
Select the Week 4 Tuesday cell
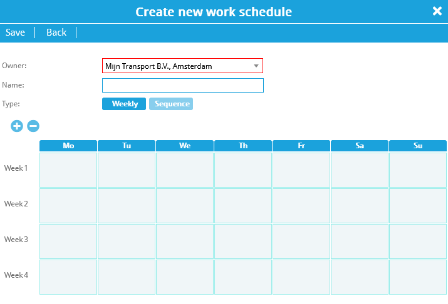pos(127,277)
